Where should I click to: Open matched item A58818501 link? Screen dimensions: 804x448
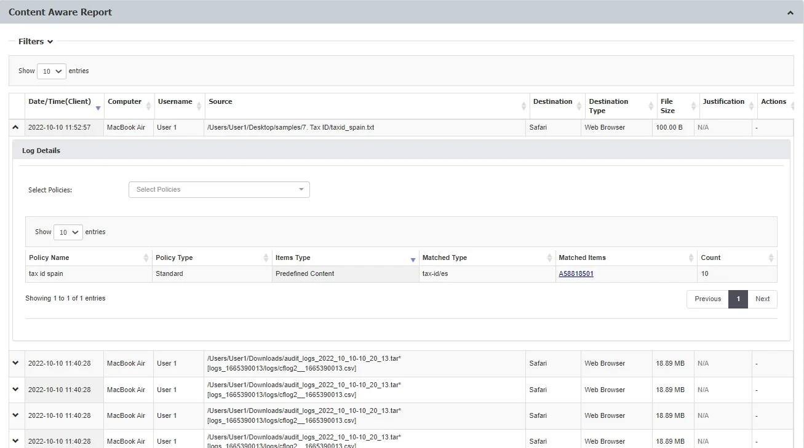coord(576,273)
